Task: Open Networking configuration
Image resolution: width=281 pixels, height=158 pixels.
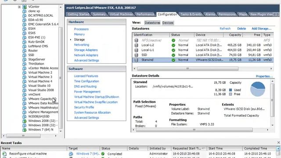Action: (x=82, y=45)
